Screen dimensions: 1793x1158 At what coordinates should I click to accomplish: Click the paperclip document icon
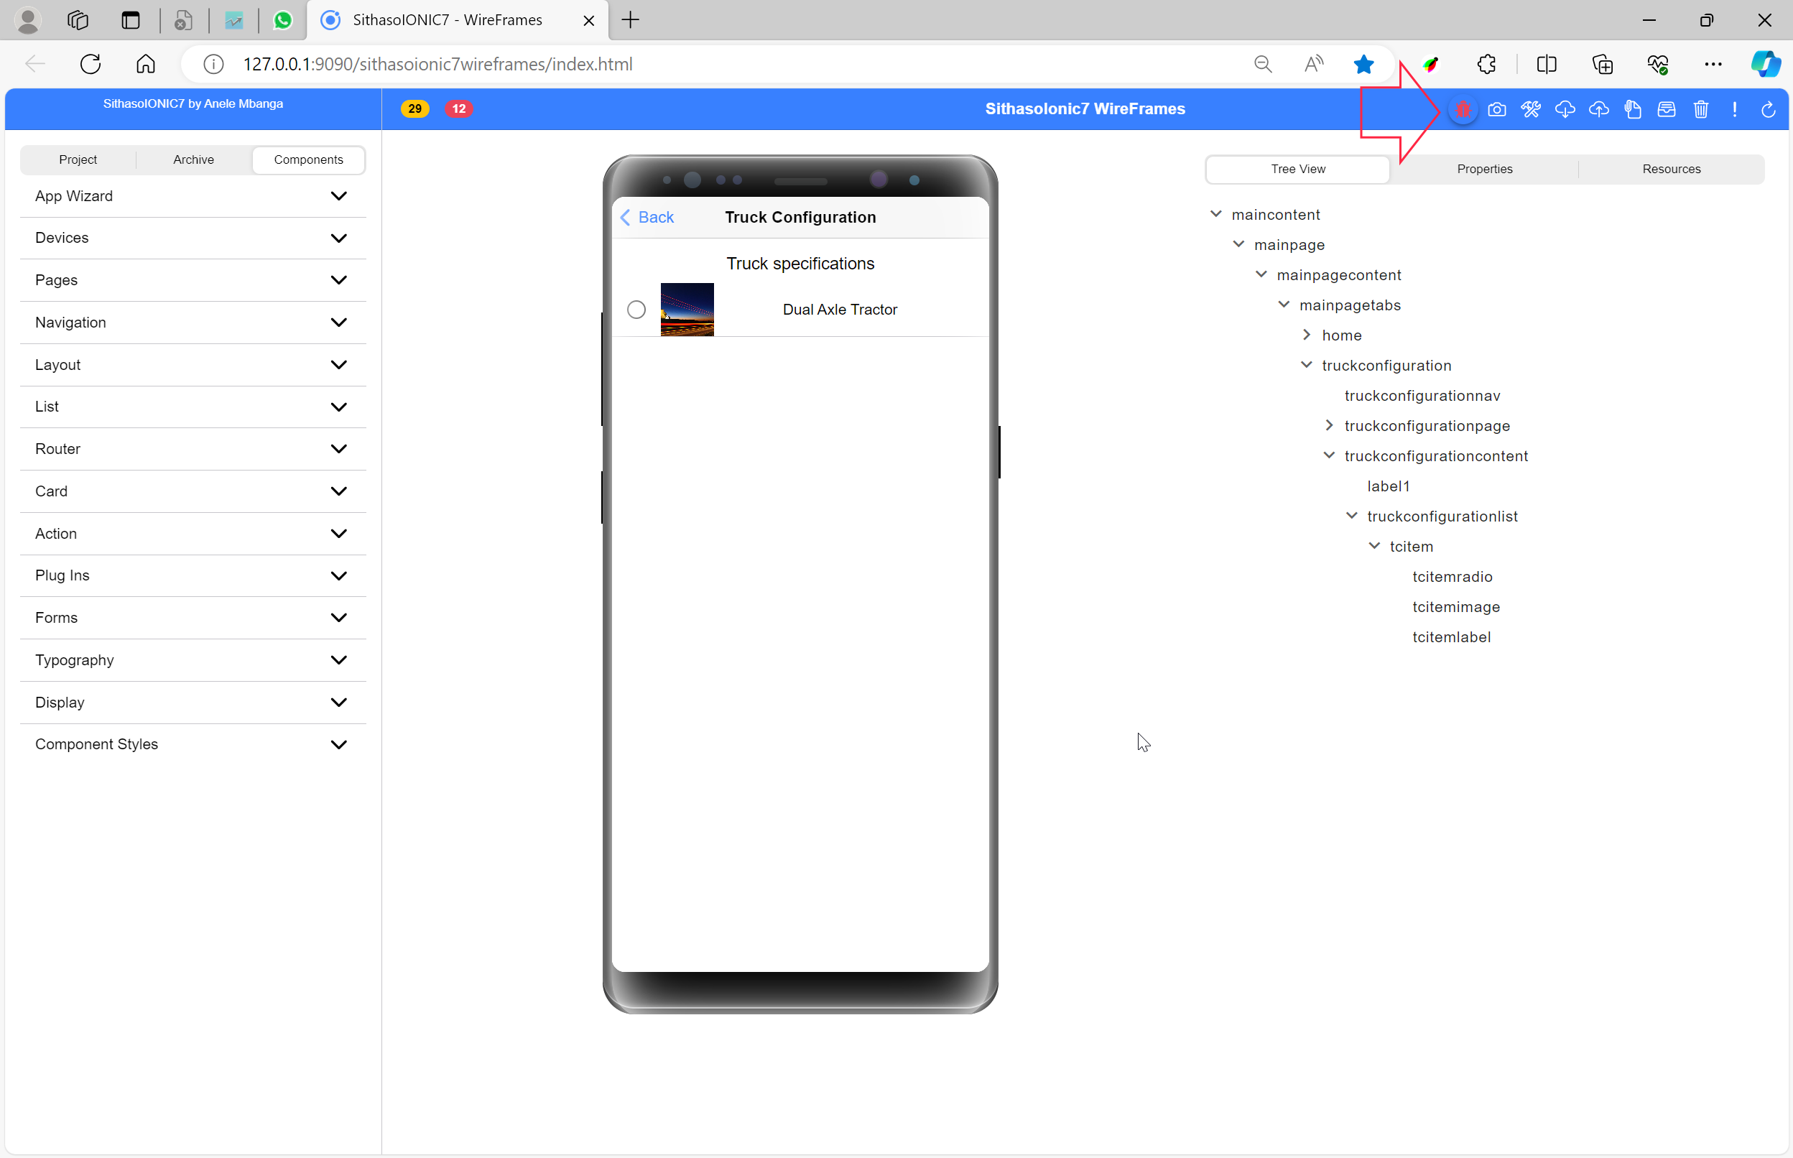(1632, 110)
